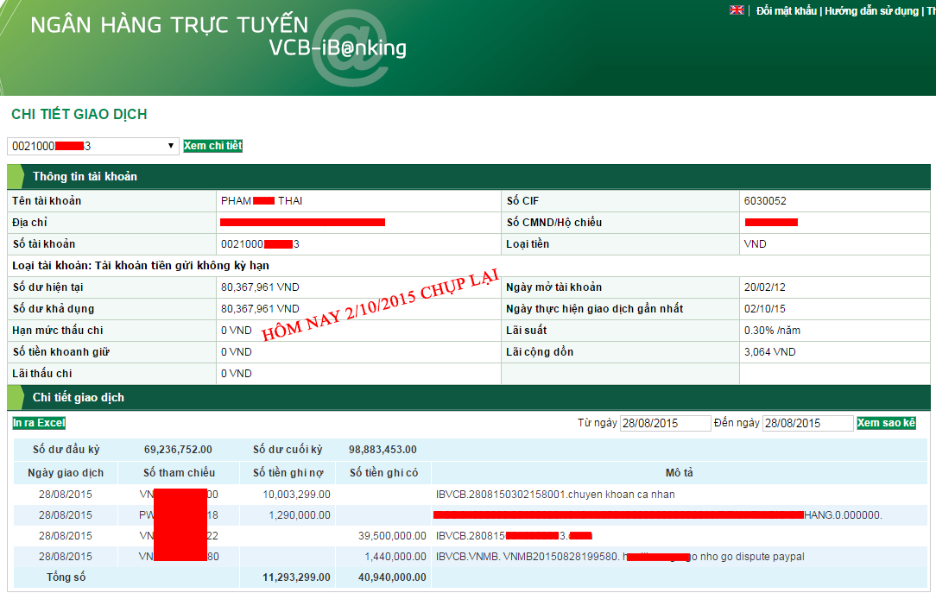
Task: Click the 'In ra Excel' button
Action: tap(39, 423)
